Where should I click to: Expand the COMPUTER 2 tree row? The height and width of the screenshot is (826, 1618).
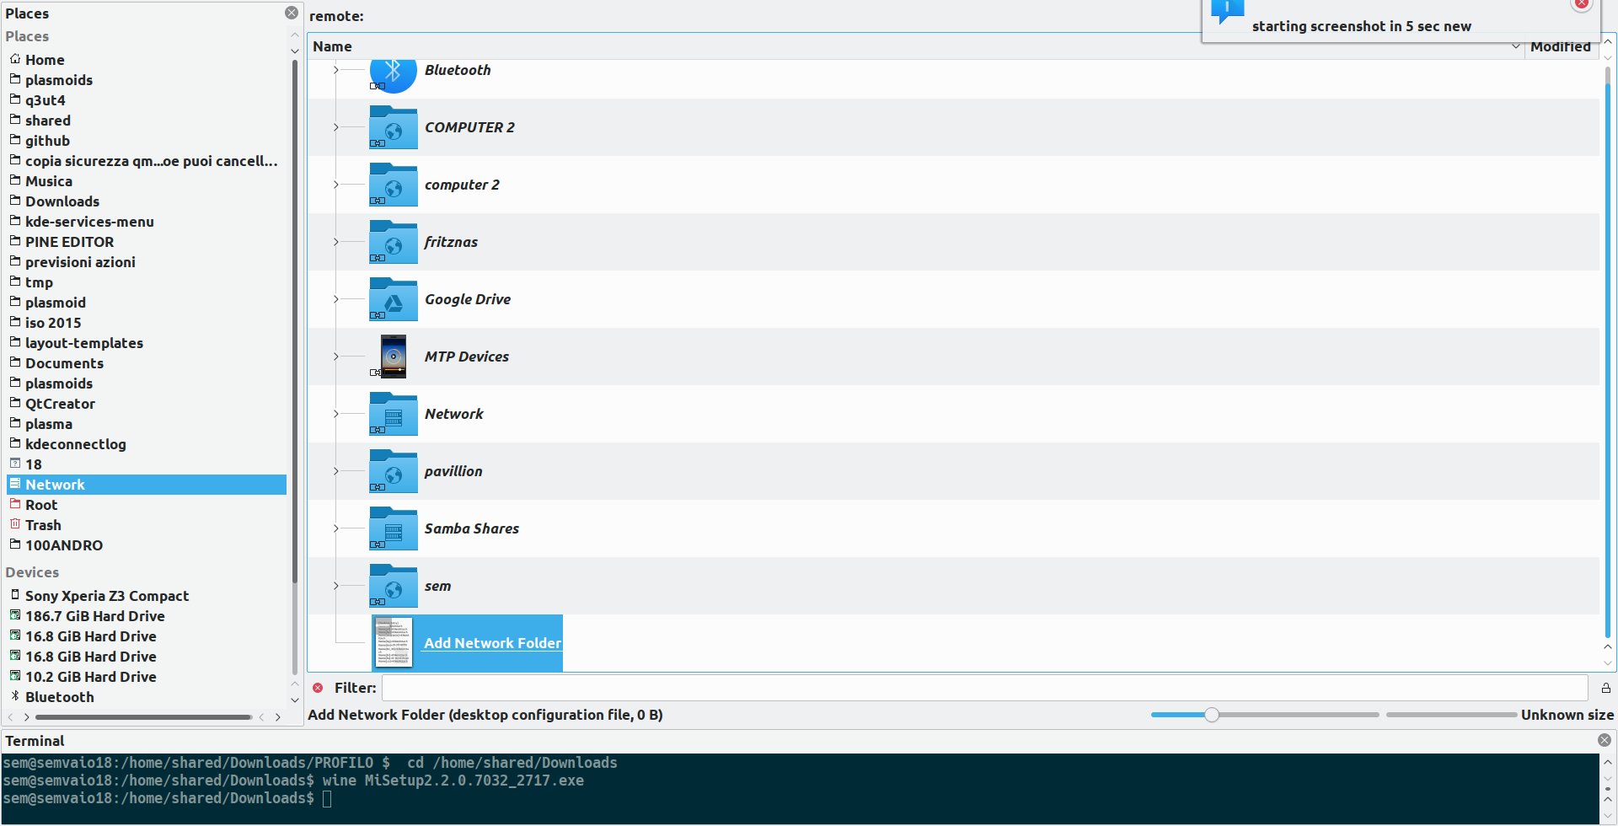335,127
